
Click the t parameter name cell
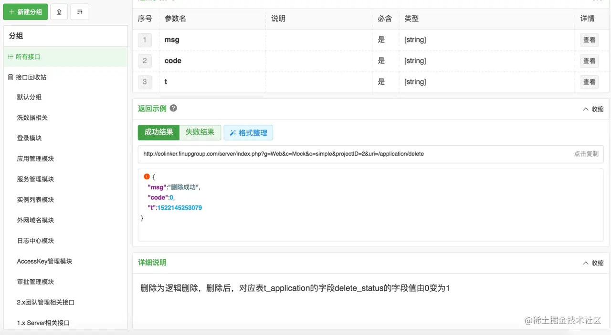(212, 82)
